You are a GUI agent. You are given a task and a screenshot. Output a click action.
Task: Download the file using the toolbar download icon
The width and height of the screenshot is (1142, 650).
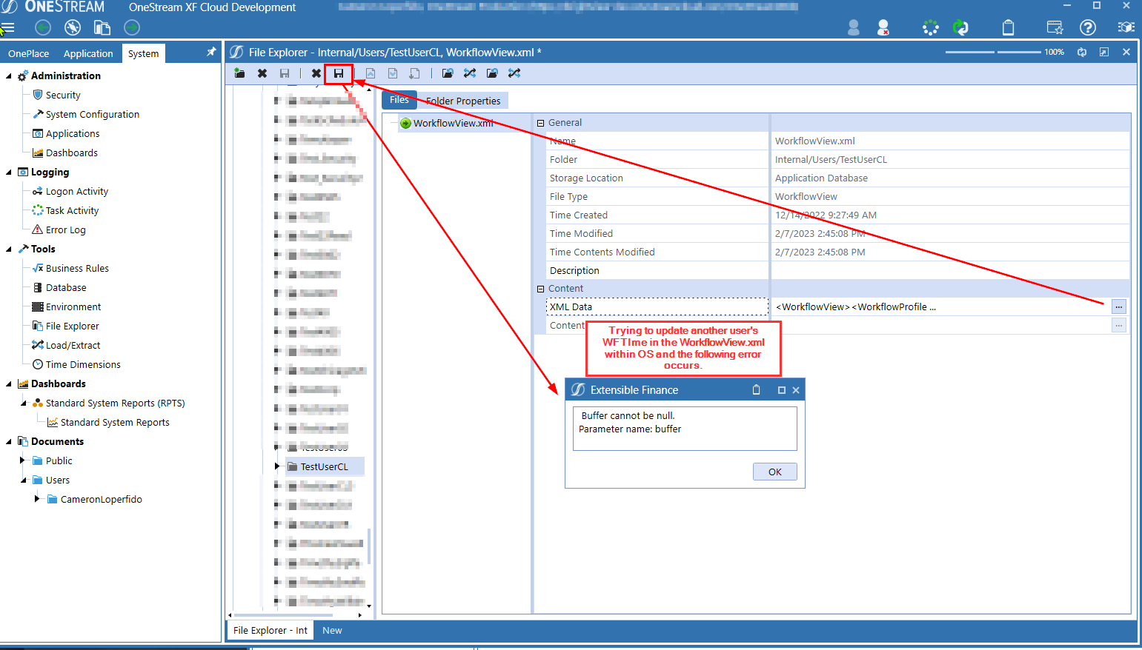pyautogui.click(x=414, y=73)
